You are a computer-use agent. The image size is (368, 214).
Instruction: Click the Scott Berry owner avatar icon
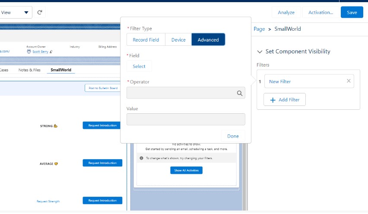pos(29,51)
